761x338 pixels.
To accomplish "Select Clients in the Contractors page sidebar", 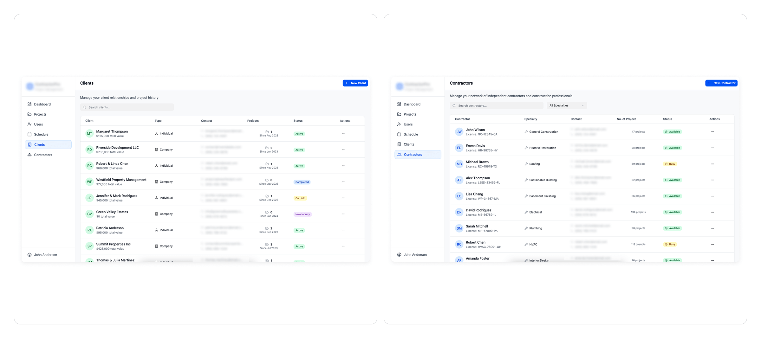I will [x=409, y=144].
